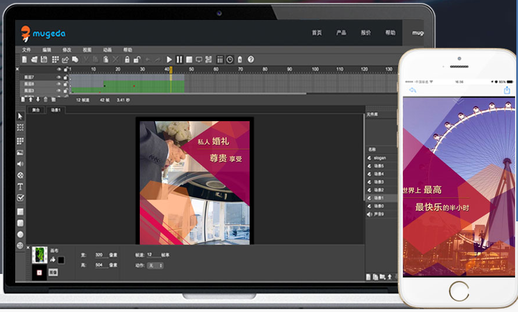518x312 pixels.
Task: Choose the image insert tool
Action: click(20, 153)
